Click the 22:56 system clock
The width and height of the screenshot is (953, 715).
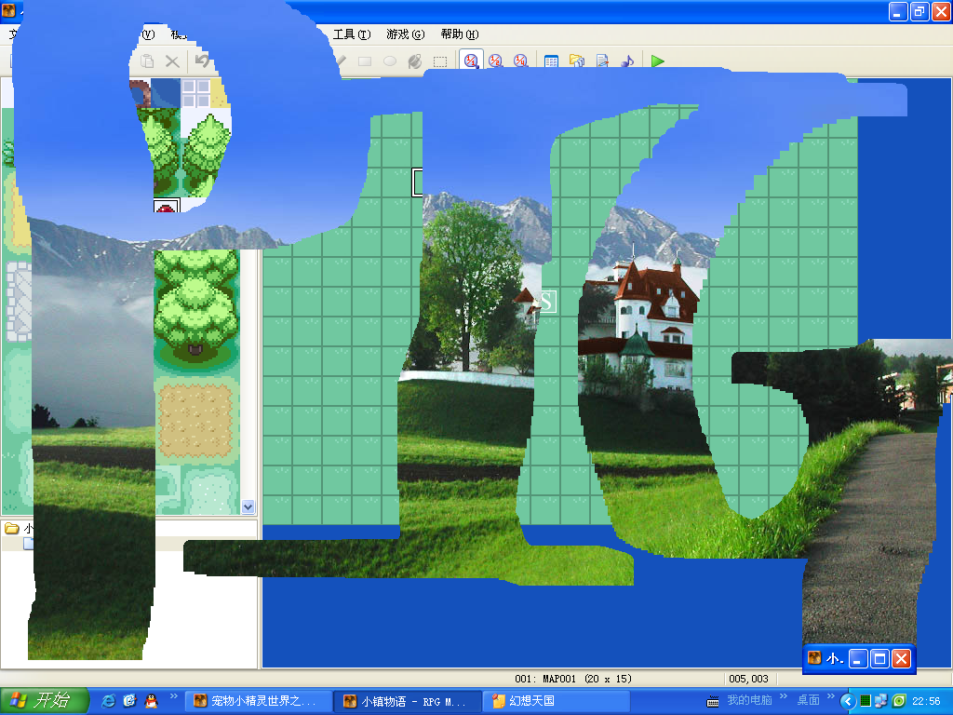[x=926, y=701]
